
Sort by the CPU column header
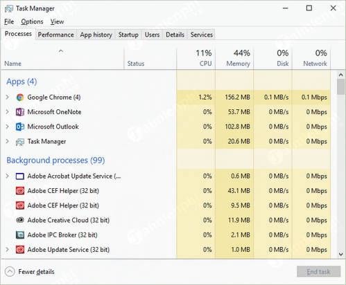(x=196, y=58)
